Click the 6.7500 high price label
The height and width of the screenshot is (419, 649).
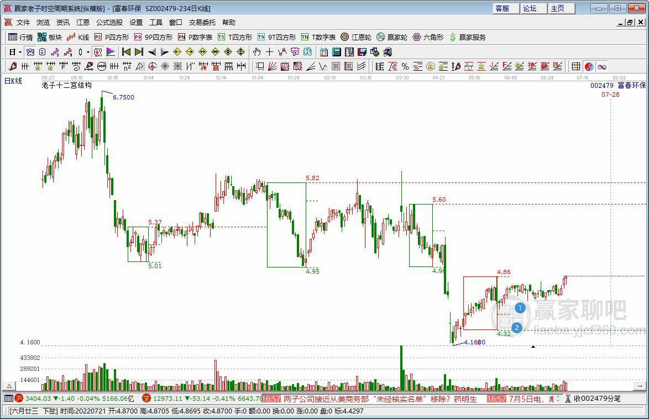[x=123, y=97]
